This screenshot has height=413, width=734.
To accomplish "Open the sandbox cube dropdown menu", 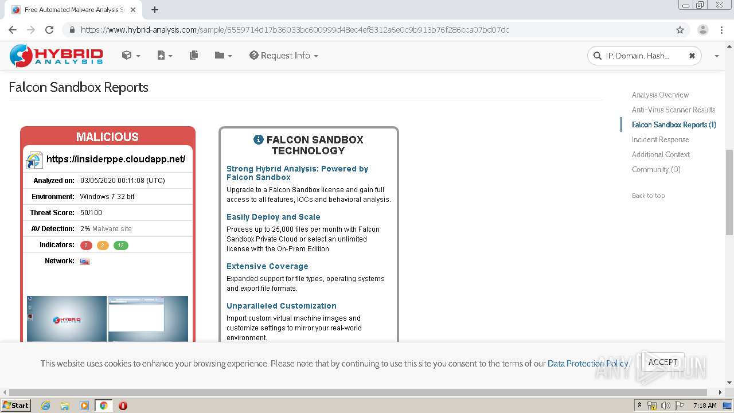I will coord(131,56).
